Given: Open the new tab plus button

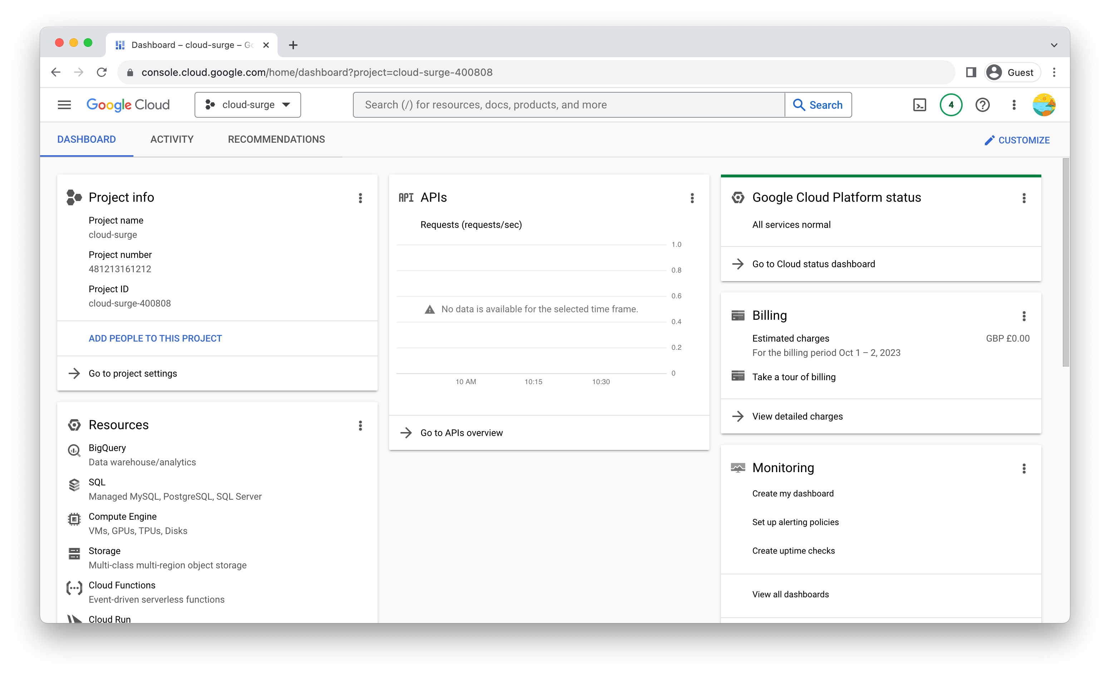Looking at the screenshot, I should [x=293, y=45].
